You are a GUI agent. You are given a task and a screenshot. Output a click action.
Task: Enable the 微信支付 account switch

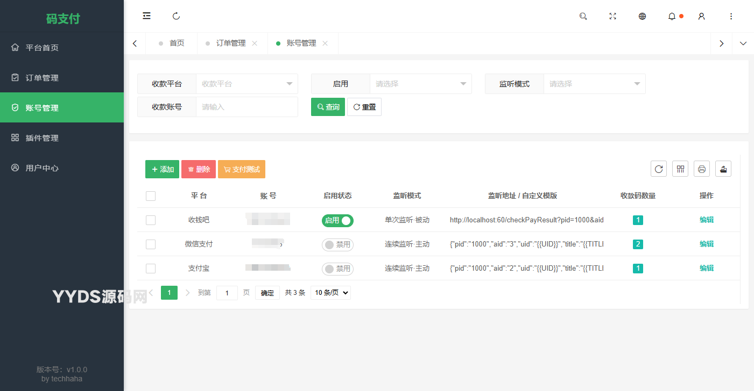[337, 244]
